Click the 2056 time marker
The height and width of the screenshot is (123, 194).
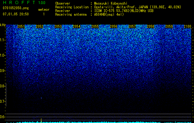coord(114,26)
